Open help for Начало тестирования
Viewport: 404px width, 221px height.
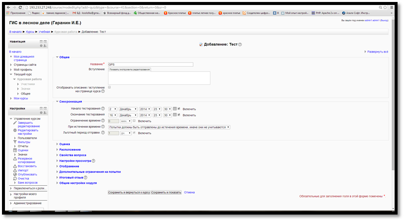click(103, 109)
